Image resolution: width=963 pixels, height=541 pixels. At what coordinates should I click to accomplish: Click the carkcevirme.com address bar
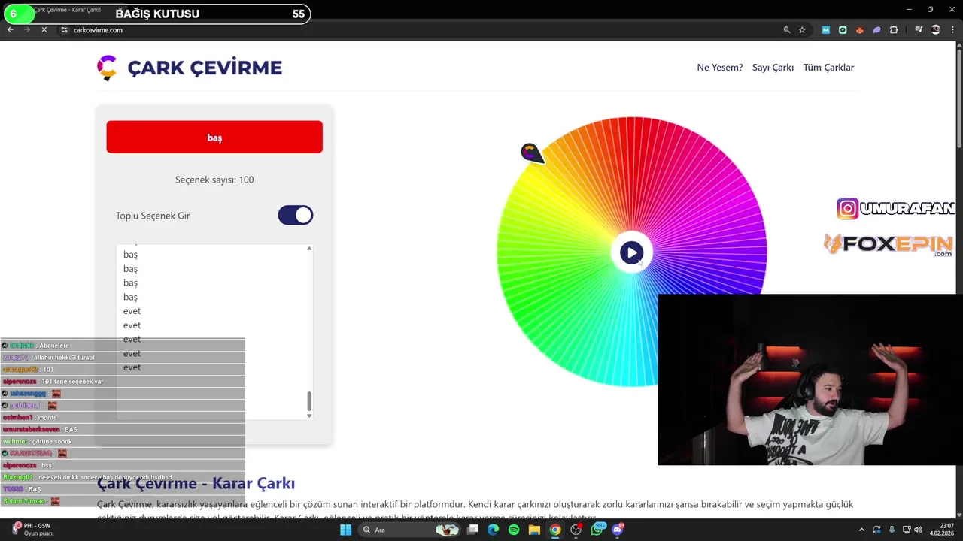coord(421,30)
